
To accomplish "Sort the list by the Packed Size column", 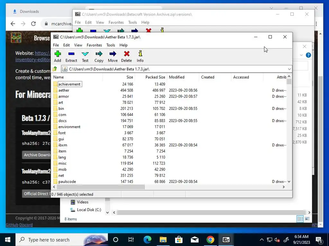I will tap(151, 77).
